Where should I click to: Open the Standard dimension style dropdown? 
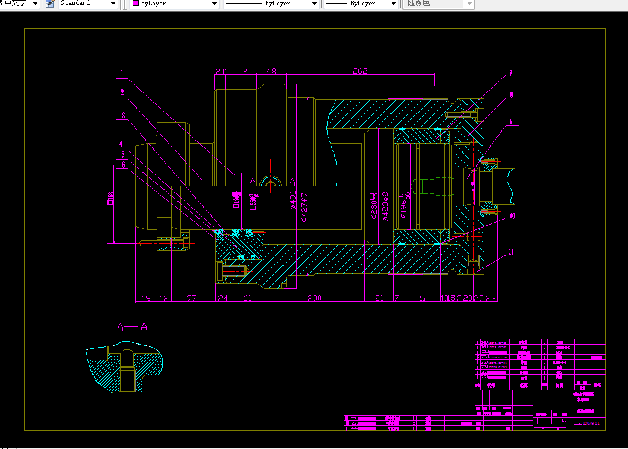113,4
